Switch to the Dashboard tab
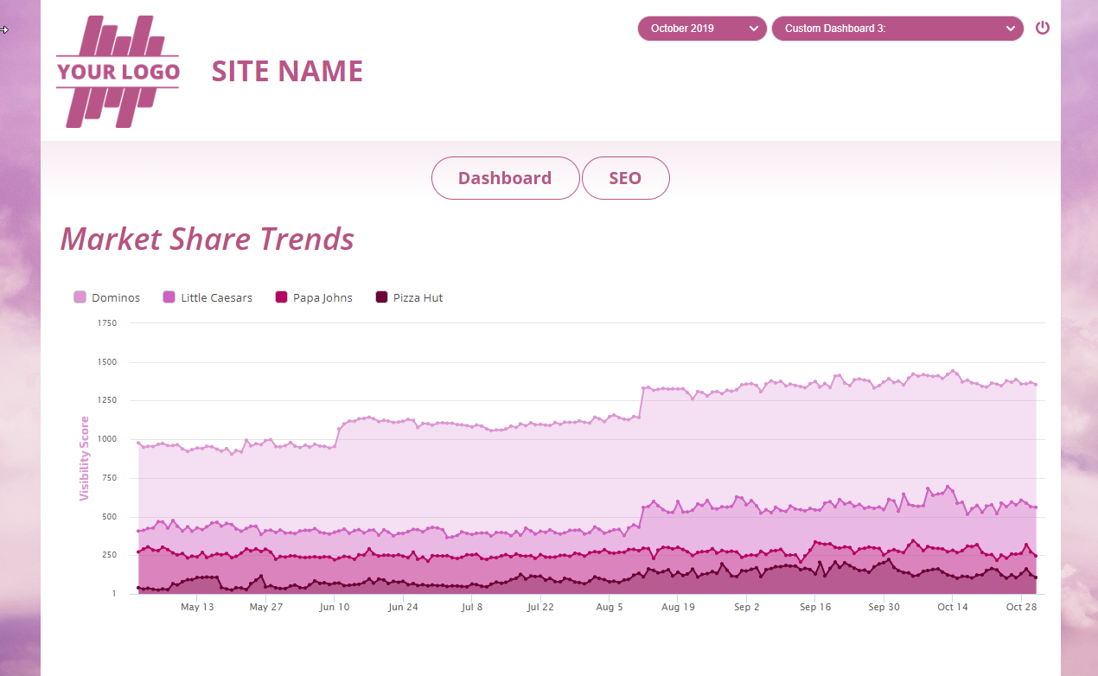 pos(505,178)
